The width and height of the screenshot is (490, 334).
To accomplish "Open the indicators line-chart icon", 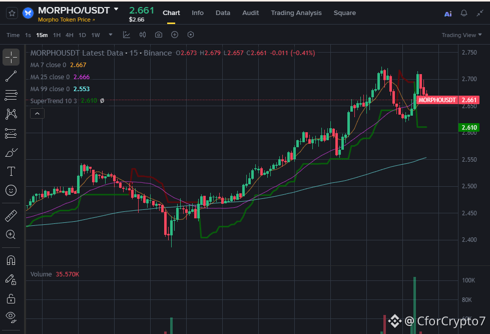I will click(126, 35).
